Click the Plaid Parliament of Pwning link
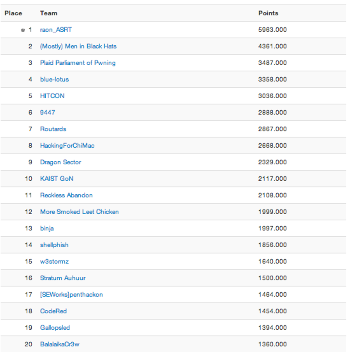 (78, 63)
